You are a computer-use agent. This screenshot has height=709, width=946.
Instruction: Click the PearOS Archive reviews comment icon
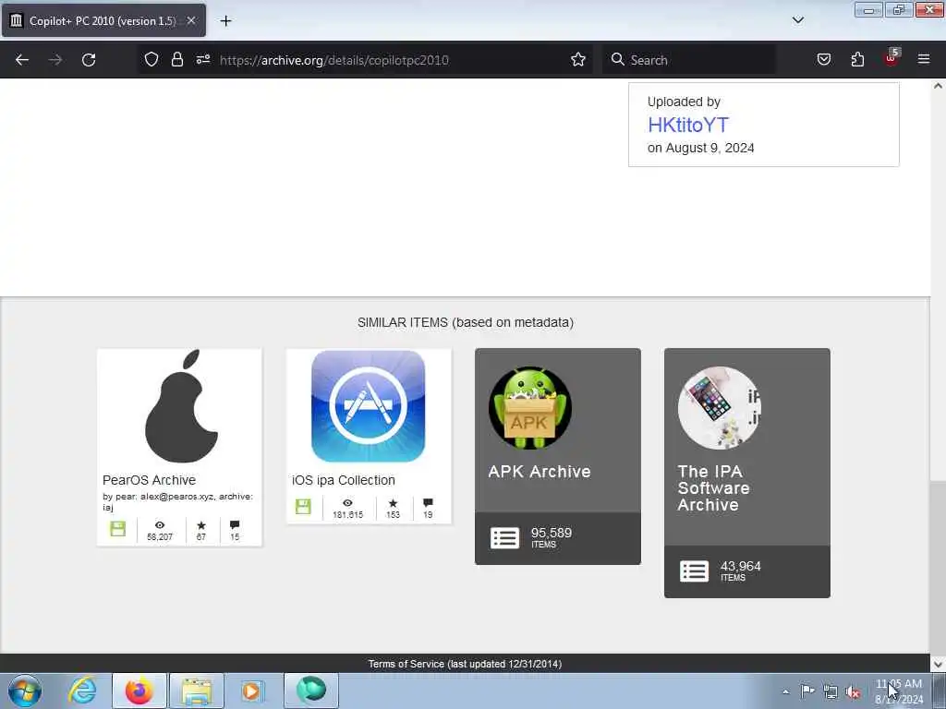[235, 525]
